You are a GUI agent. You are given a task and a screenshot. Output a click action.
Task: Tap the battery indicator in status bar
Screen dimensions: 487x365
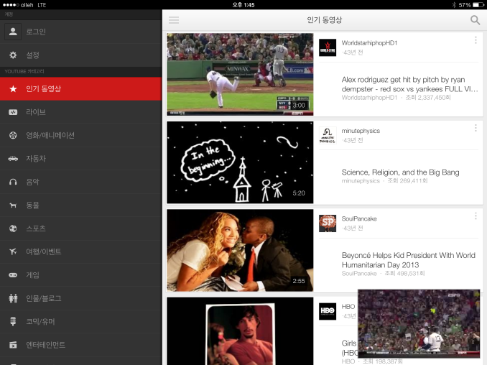(478, 5)
